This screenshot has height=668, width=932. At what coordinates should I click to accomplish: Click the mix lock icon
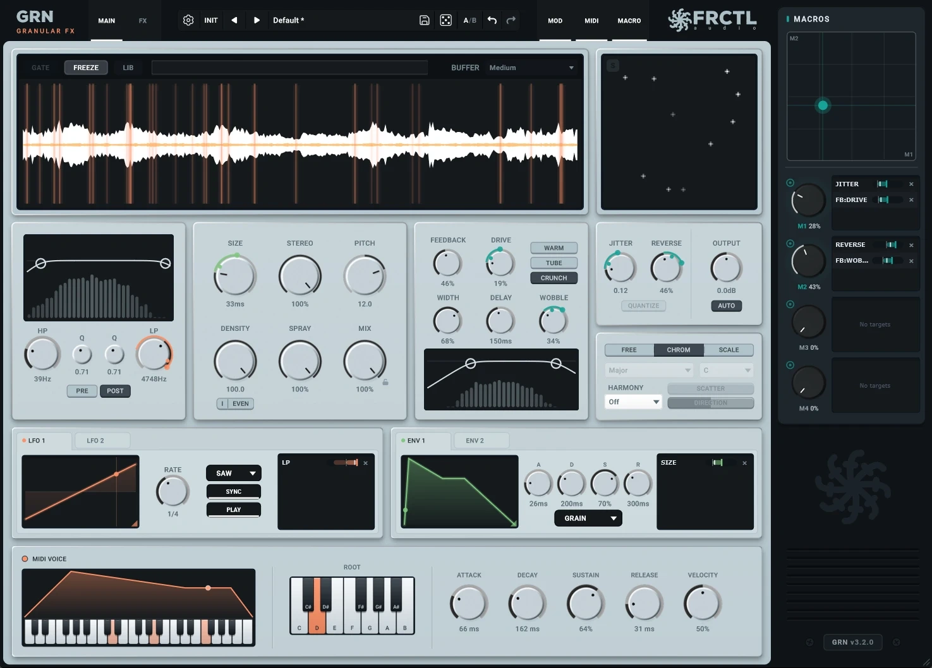click(385, 382)
